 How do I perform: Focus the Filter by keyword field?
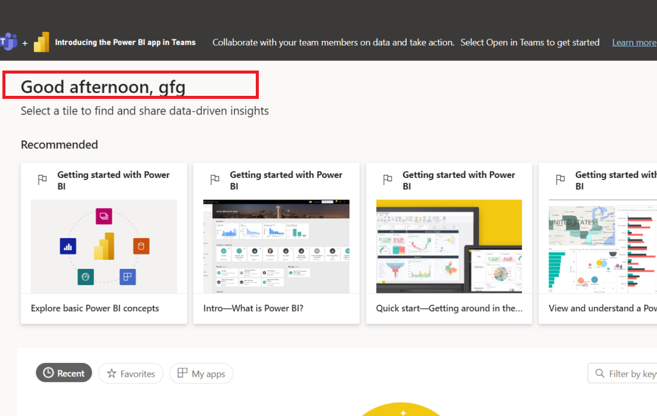click(622, 373)
